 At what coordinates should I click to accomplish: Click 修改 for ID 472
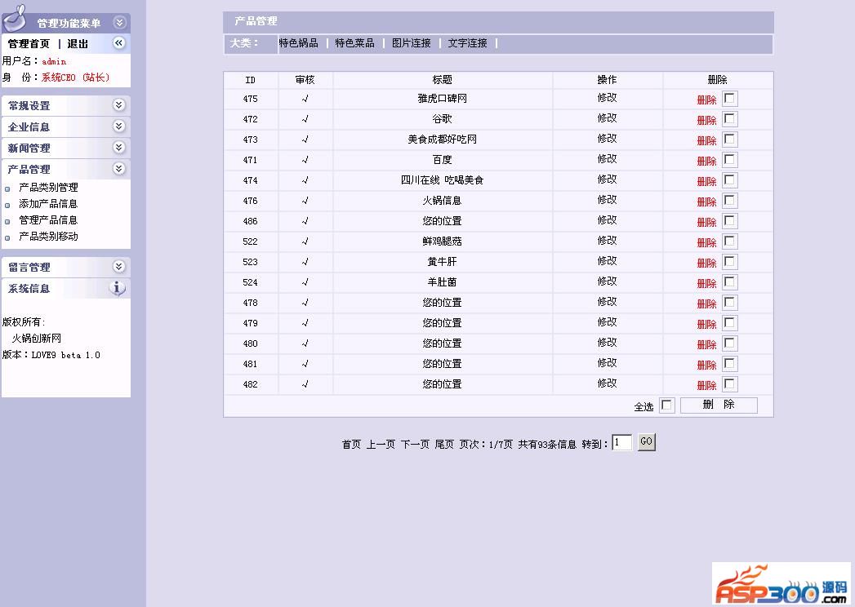[607, 118]
